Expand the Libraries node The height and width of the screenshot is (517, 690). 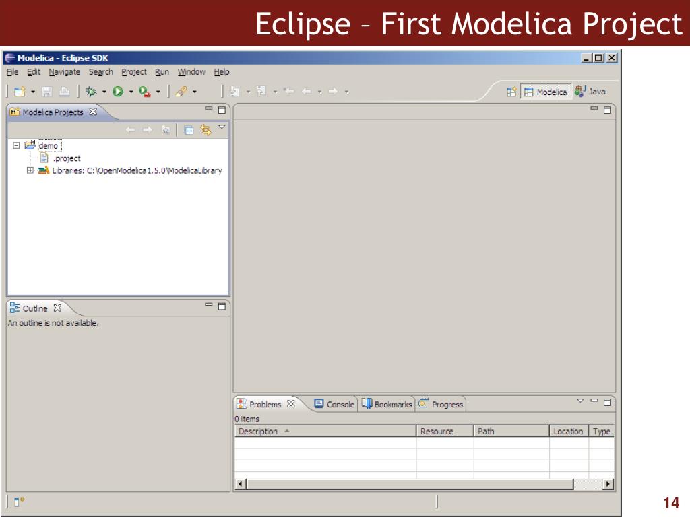[x=30, y=170]
